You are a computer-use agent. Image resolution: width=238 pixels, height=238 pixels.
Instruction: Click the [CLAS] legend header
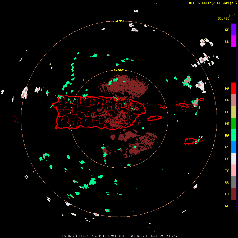pyautogui.click(x=223, y=18)
